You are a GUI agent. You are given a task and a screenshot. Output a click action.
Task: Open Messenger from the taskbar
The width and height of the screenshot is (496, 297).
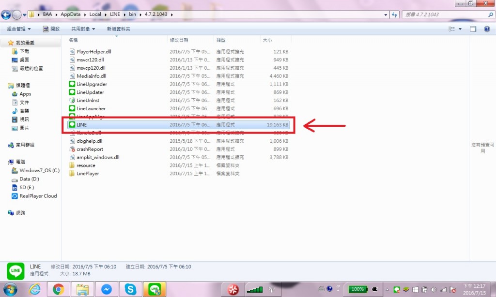[106, 289]
